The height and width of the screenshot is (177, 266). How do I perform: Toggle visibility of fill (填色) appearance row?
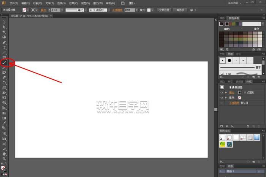pyautogui.click(x=222, y=98)
